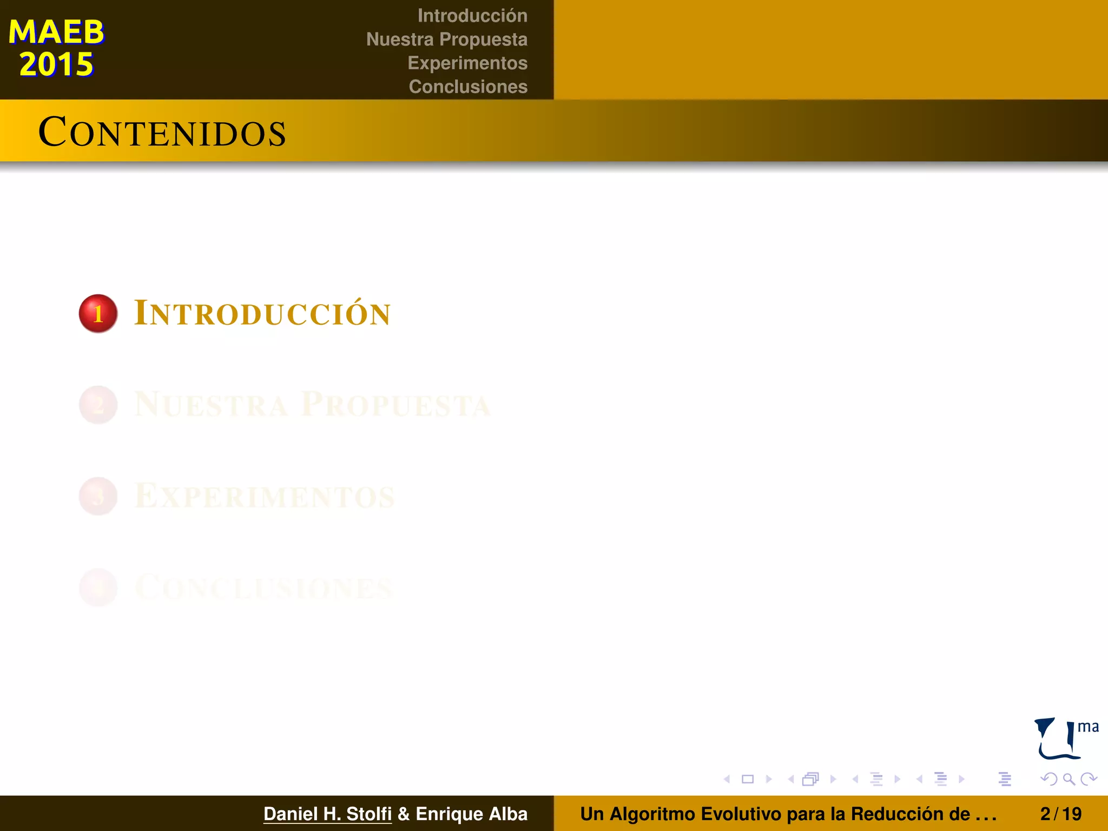Click the next slide arrow beside rectangle icon
This screenshot has width=1108, height=831.
pos(769,779)
